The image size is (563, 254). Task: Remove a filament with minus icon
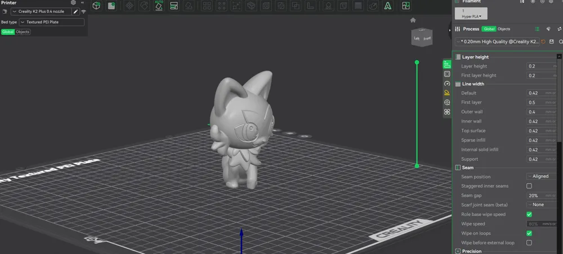[x=542, y=2]
